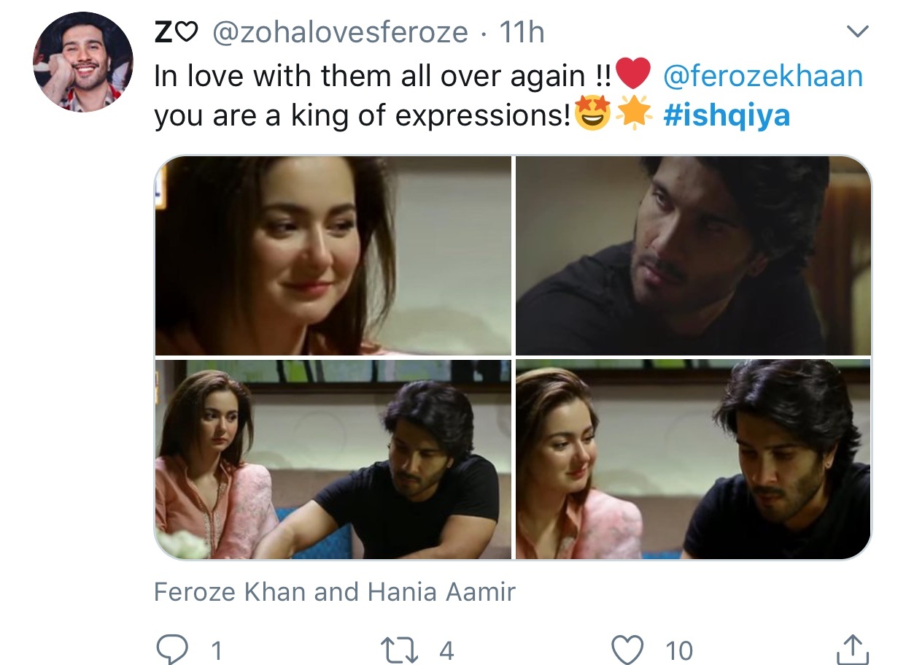
Task: Open the @zohalovesferoze handle
Action: tap(339, 32)
